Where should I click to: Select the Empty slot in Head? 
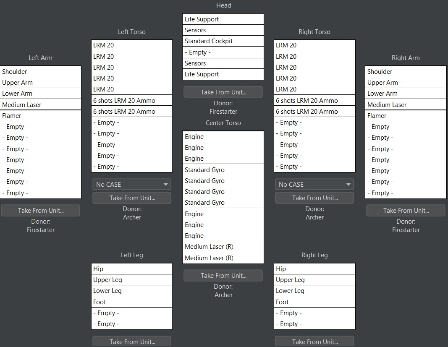[x=223, y=52]
